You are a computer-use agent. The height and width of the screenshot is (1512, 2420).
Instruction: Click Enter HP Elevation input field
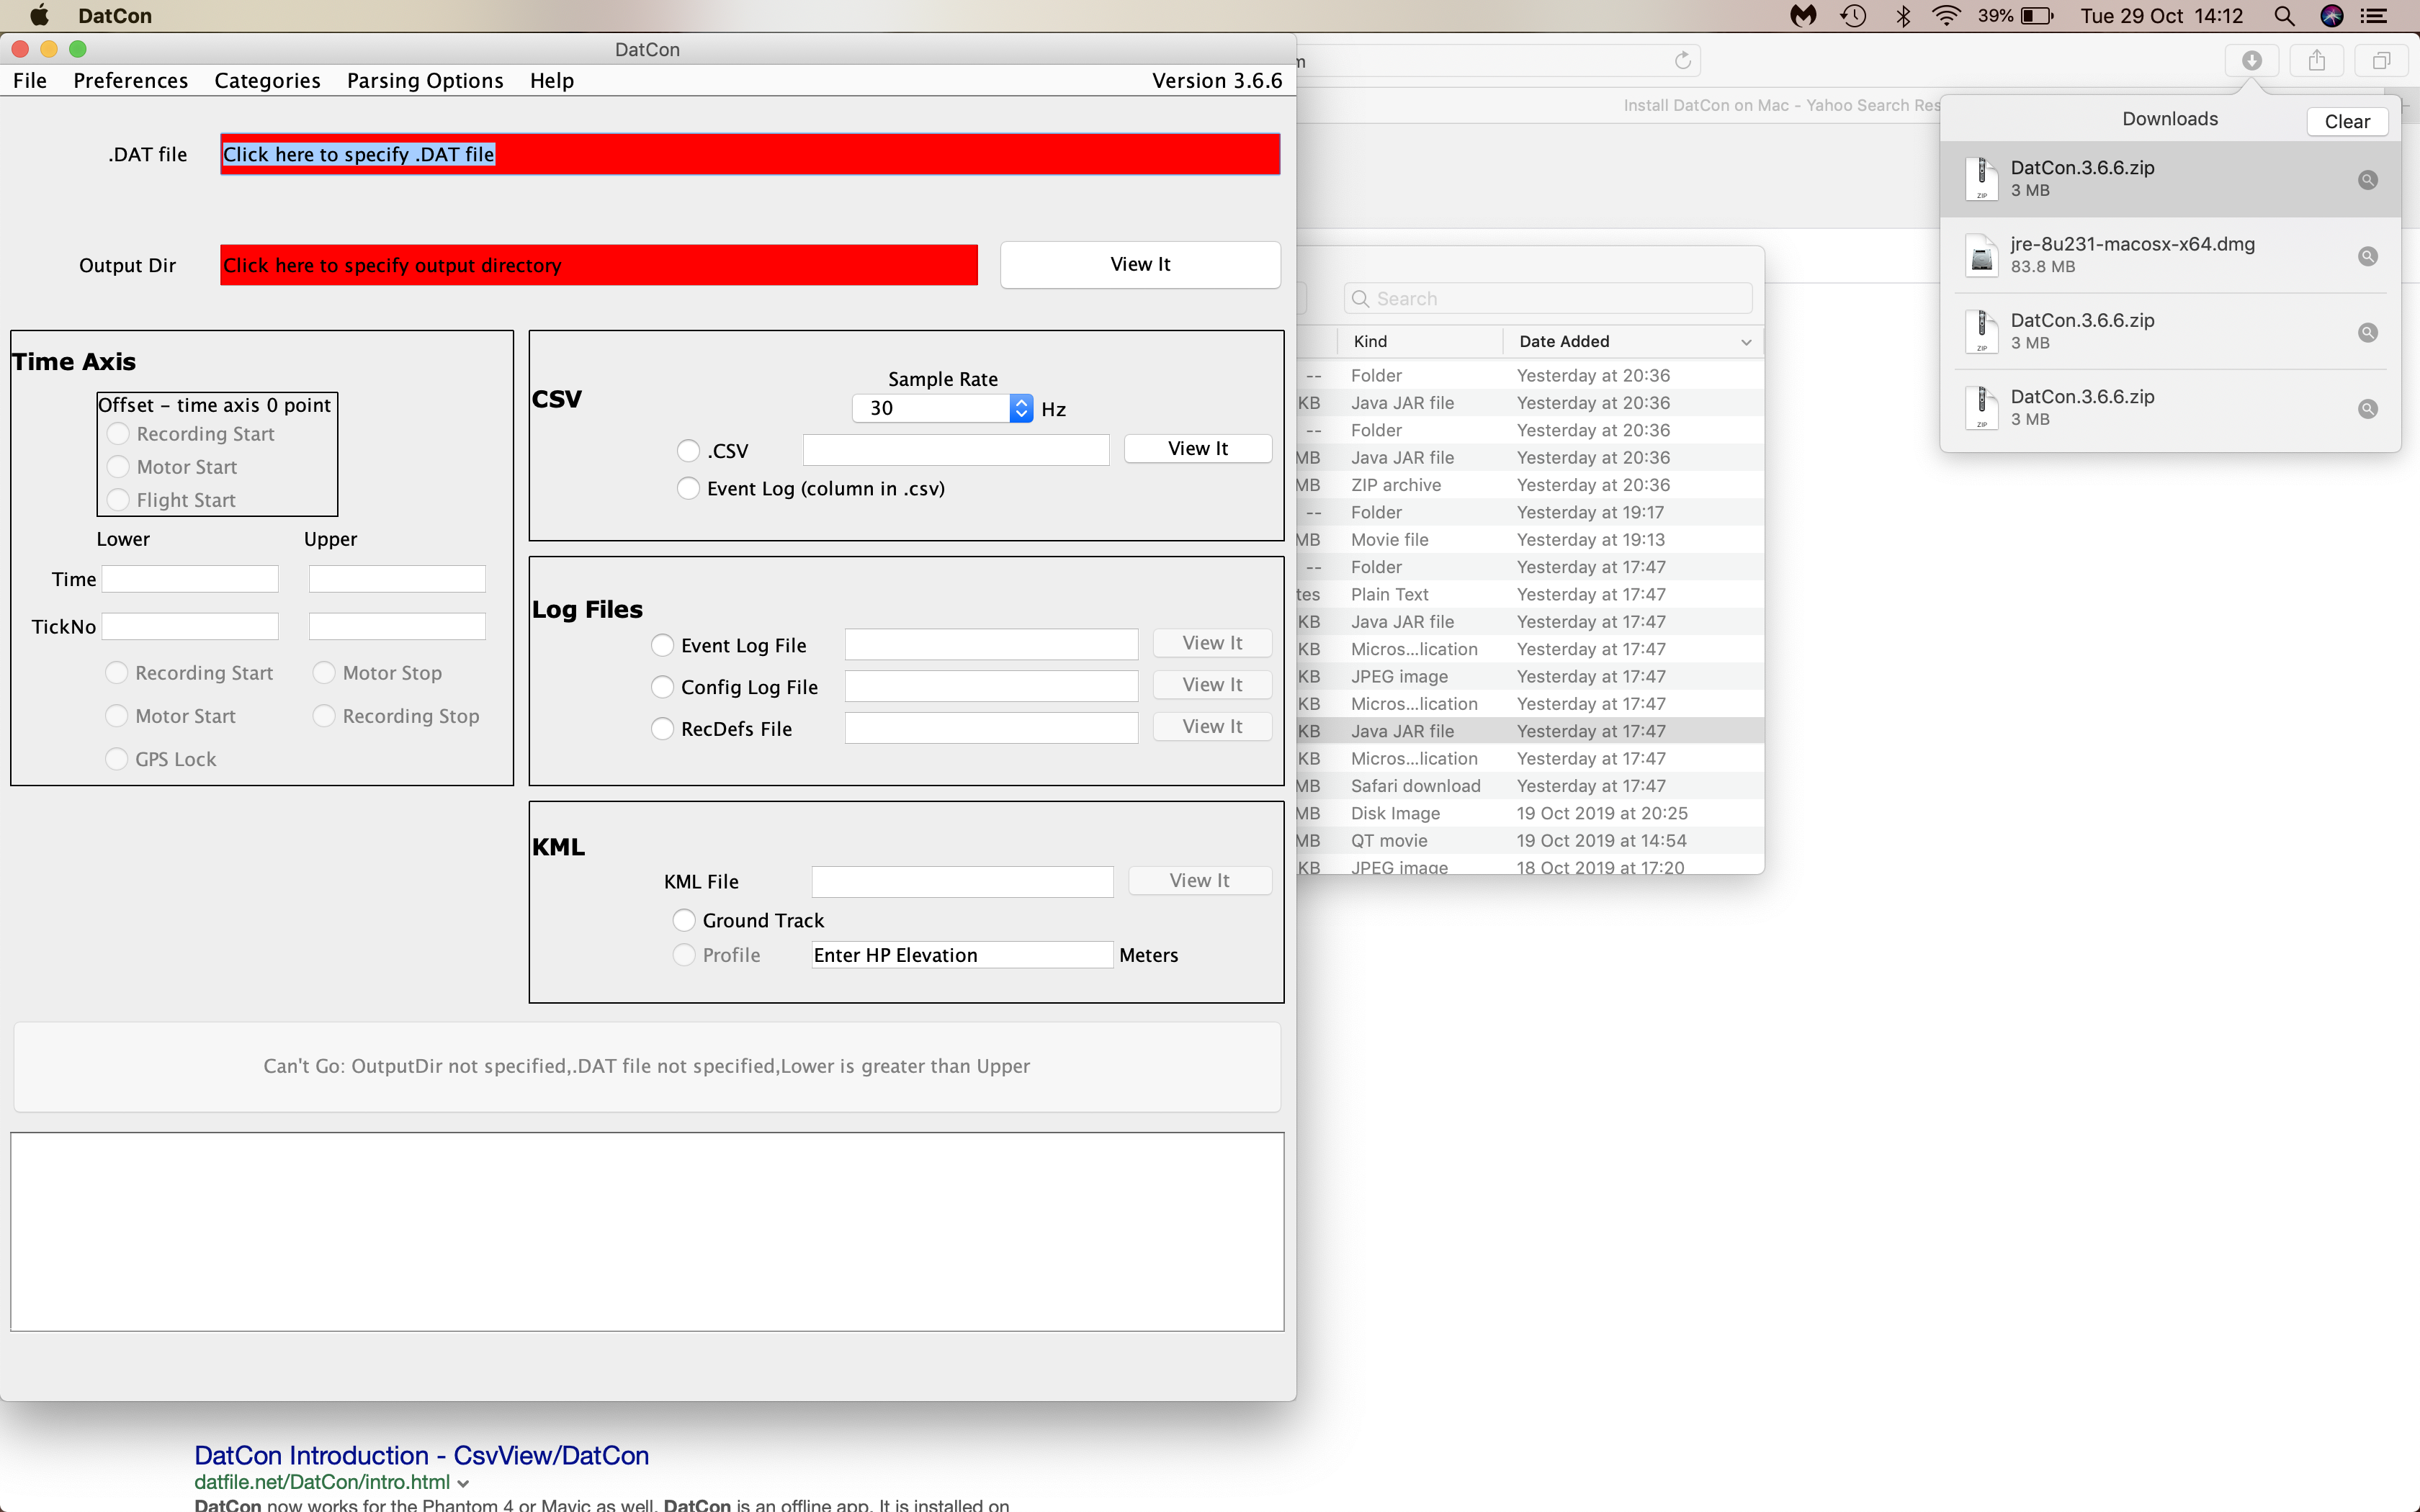pos(962,955)
